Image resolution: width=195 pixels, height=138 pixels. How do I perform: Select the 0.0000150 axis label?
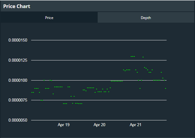18,40
